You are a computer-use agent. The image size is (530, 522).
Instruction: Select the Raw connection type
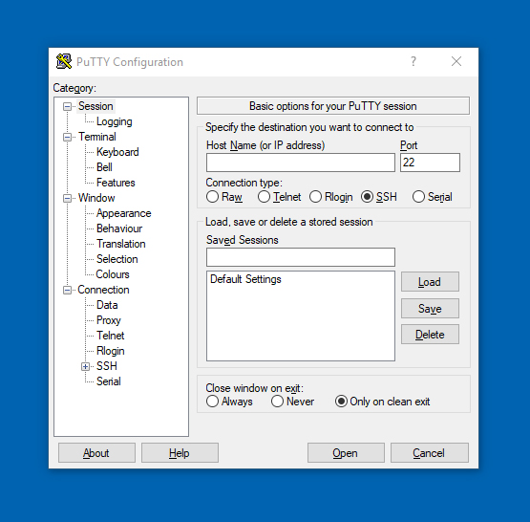(212, 197)
